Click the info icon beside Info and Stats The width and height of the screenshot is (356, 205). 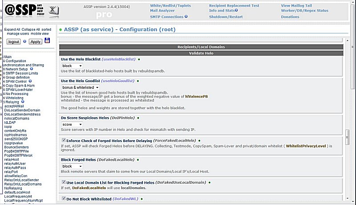[236, 10]
